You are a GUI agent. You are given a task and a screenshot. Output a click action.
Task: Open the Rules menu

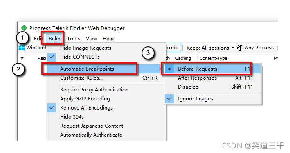click(x=55, y=39)
